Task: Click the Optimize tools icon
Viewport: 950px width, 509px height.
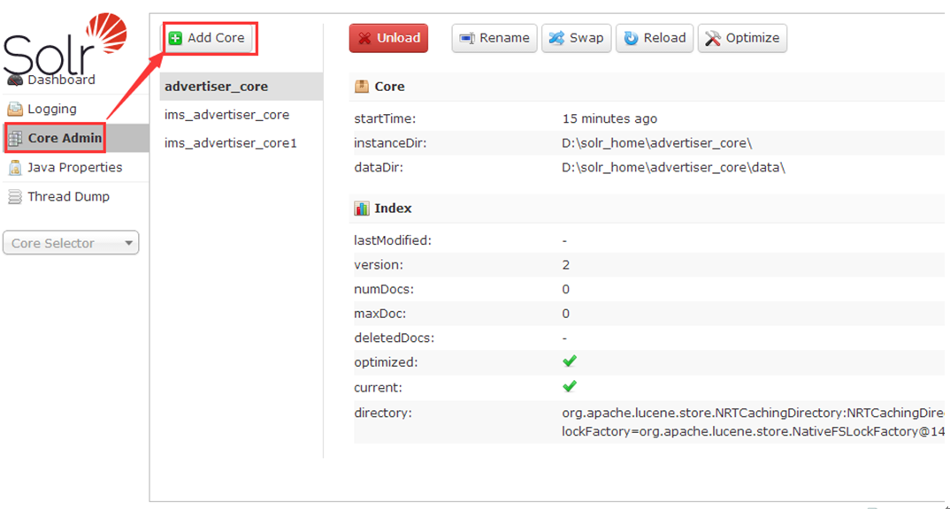Action: pos(713,38)
